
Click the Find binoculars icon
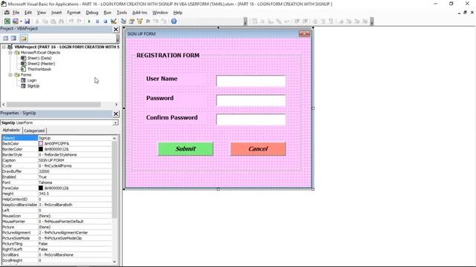[x=61, y=22]
